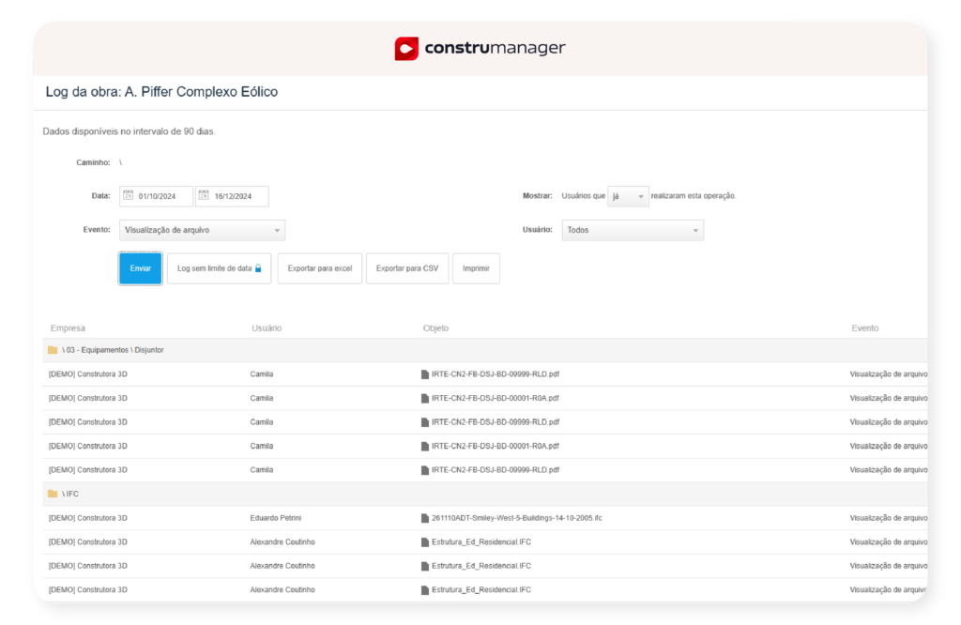Click the IFC folder icon
This screenshot has width=961, height=625.
(x=53, y=494)
